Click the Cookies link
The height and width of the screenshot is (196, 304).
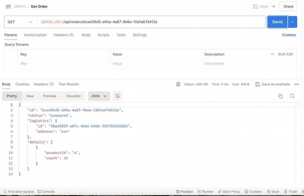pyautogui.click(x=289, y=35)
